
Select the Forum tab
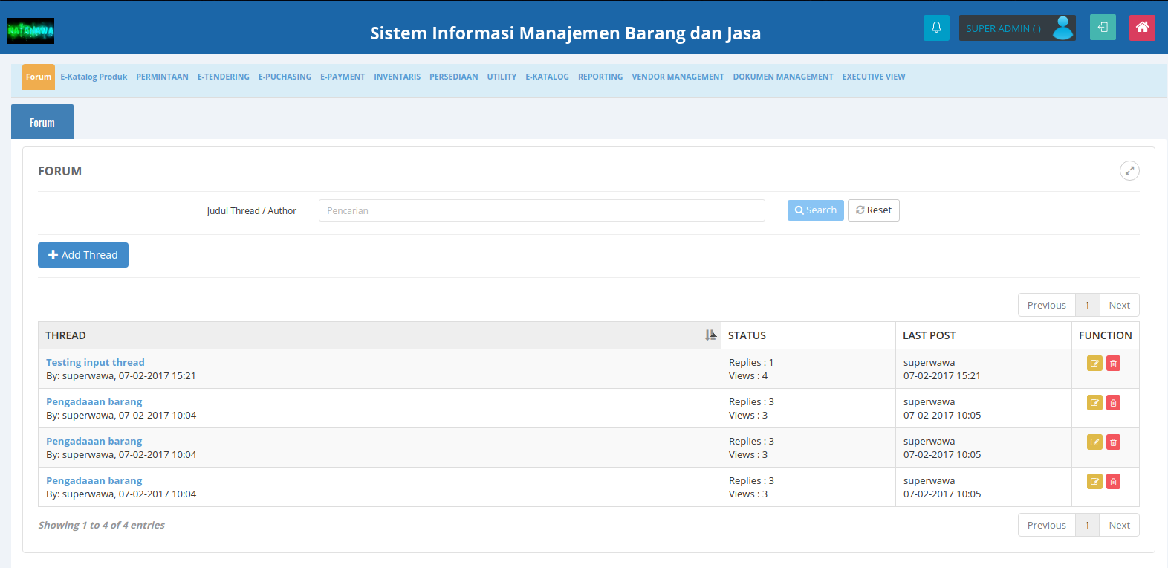pyautogui.click(x=42, y=123)
